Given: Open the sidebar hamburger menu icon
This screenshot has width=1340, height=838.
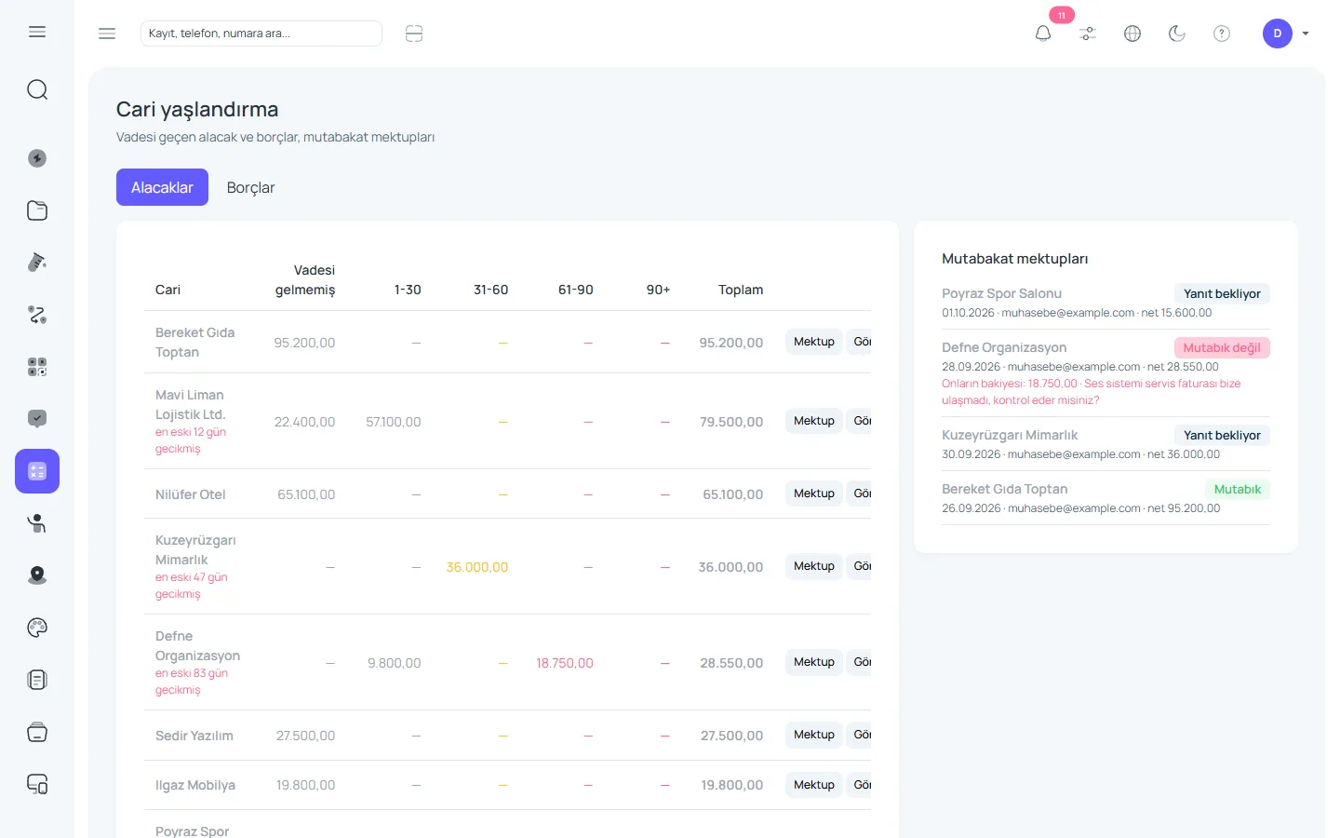Looking at the screenshot, I should (37, 32).
